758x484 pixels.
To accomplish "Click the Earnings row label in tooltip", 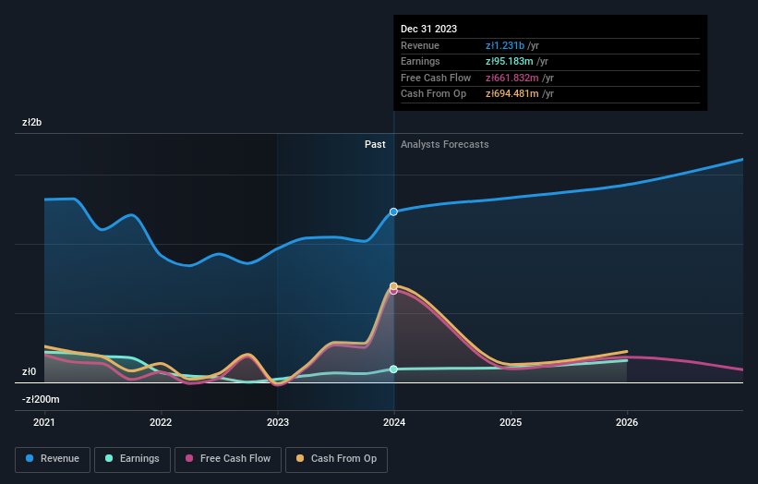I will click(x=420, y=61).
